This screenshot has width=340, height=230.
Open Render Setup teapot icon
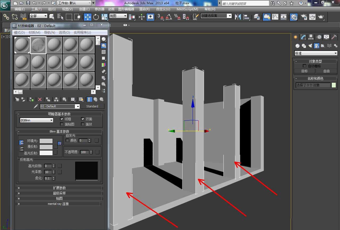pos(304,17)
